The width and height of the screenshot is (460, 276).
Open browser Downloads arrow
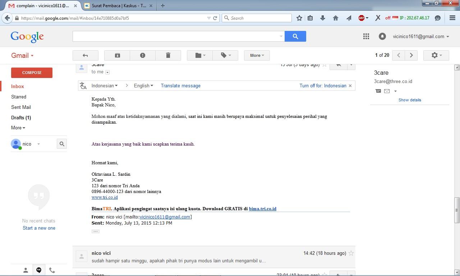coord(323,18)
